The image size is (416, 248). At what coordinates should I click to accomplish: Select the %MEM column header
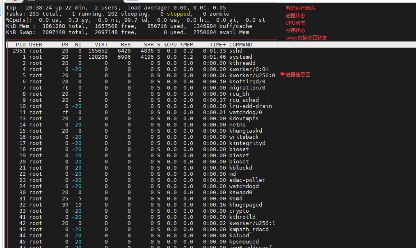click(187, 45)
